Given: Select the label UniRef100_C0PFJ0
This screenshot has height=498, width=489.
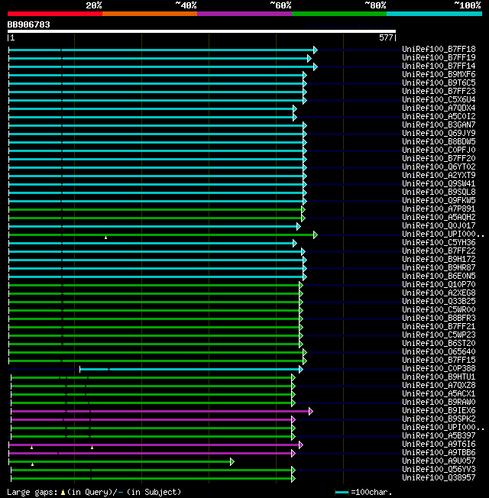Looking at the screenshot, I should [439, 150].
